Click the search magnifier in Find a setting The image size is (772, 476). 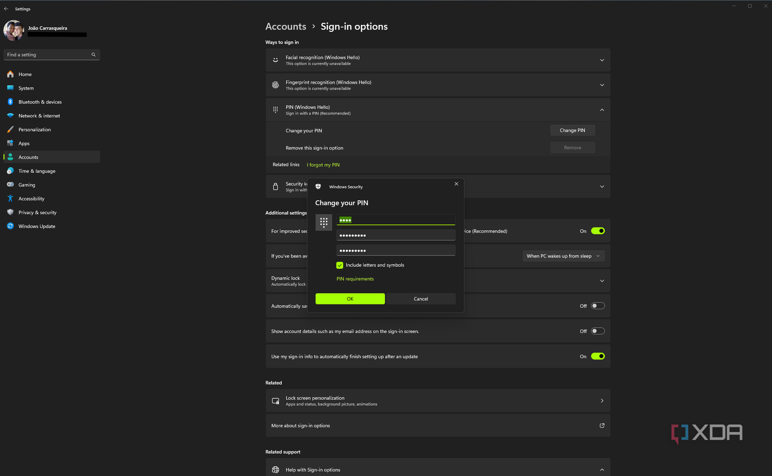pos(94,55)
